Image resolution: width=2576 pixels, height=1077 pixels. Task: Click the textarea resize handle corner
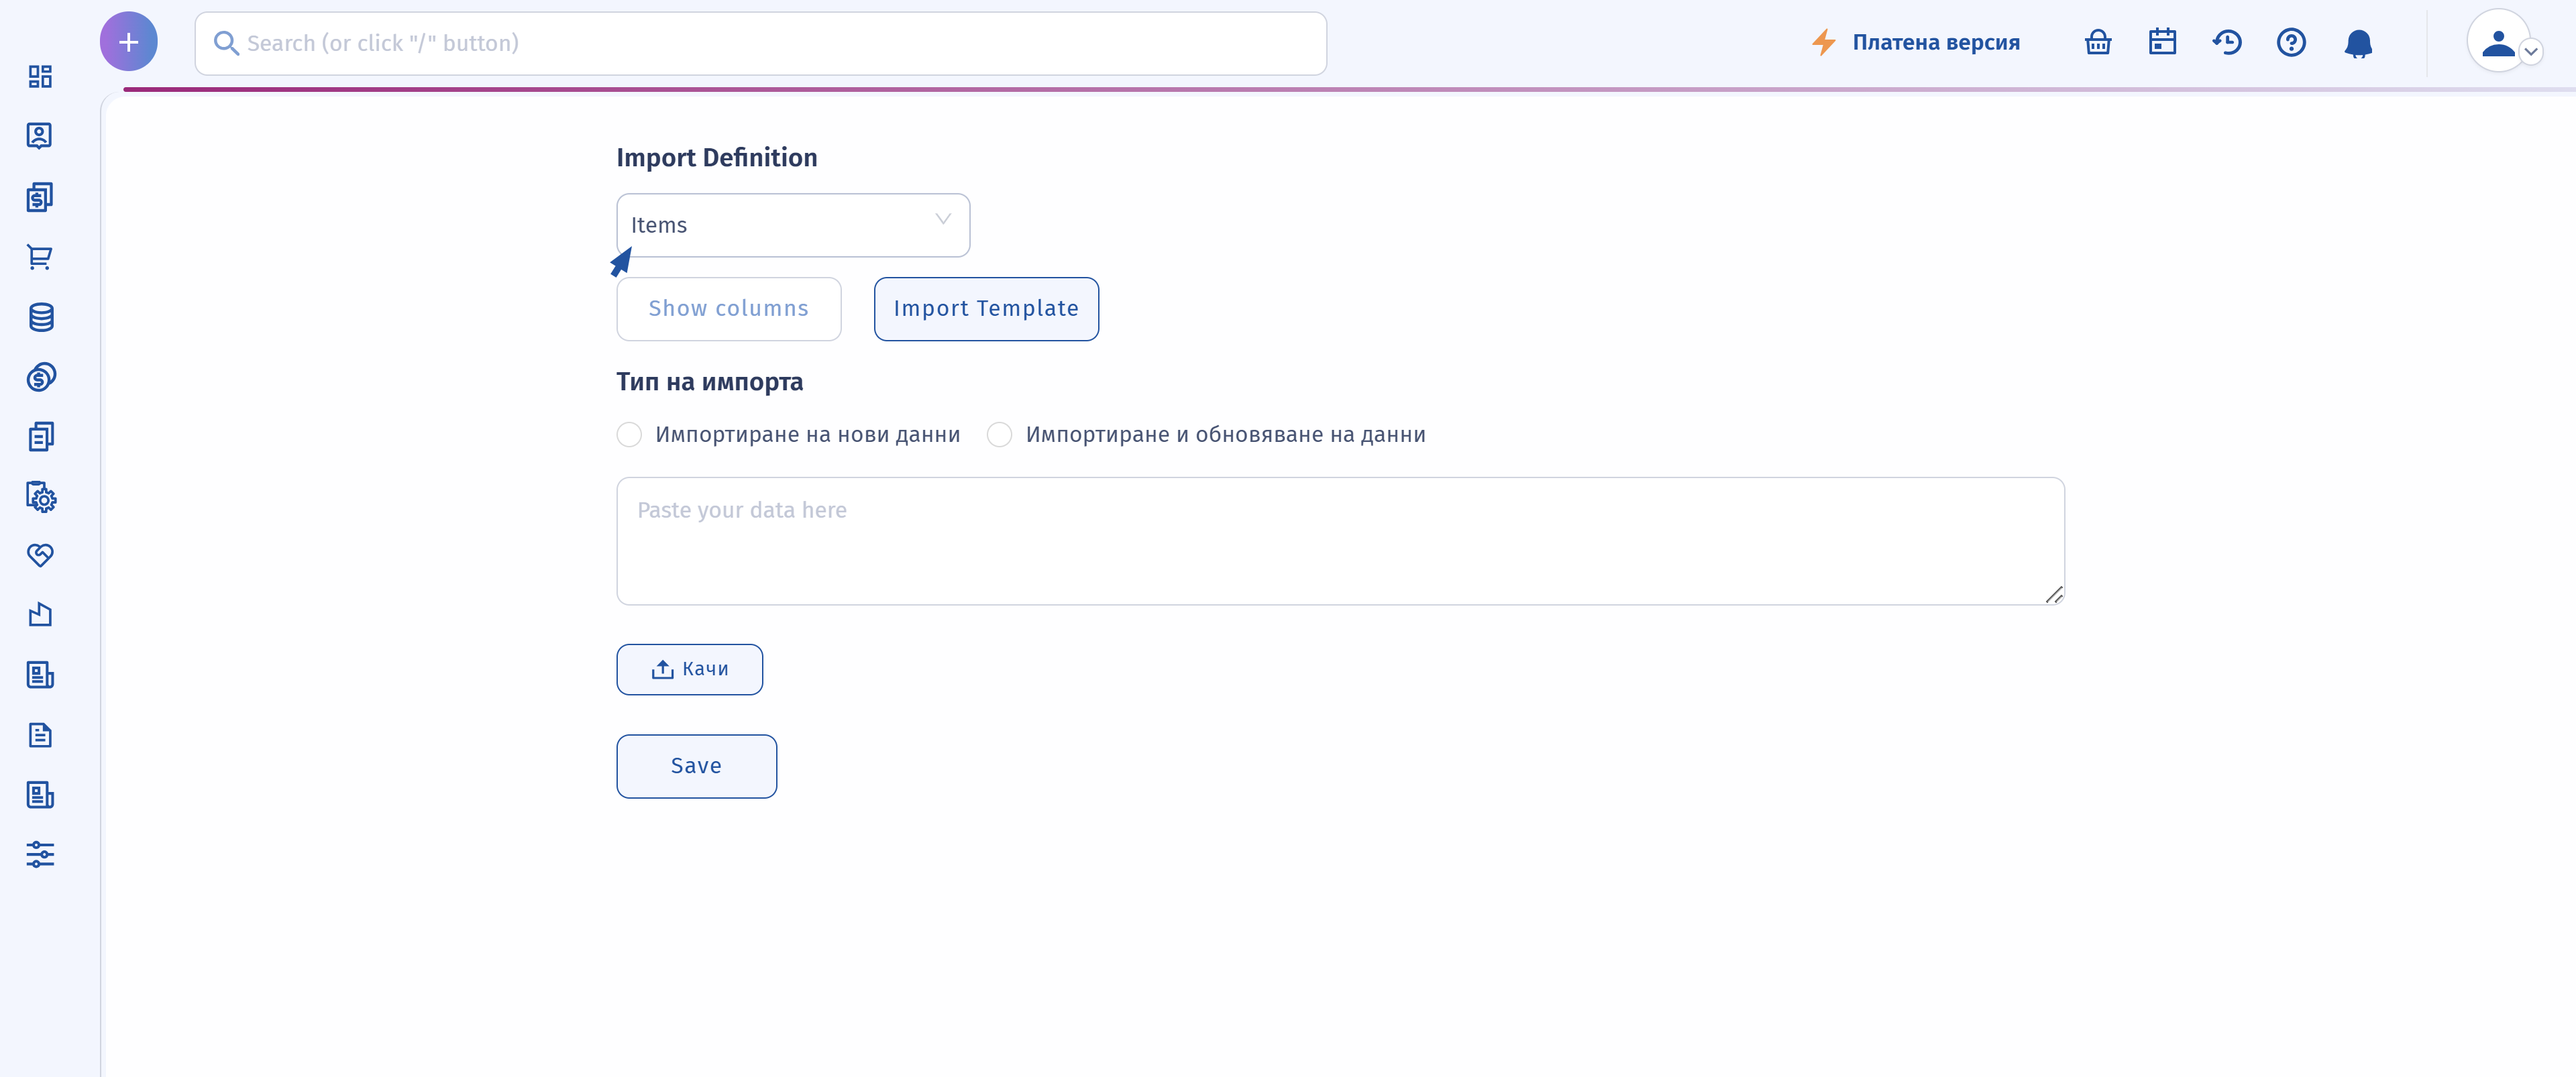pos(2054,594)
